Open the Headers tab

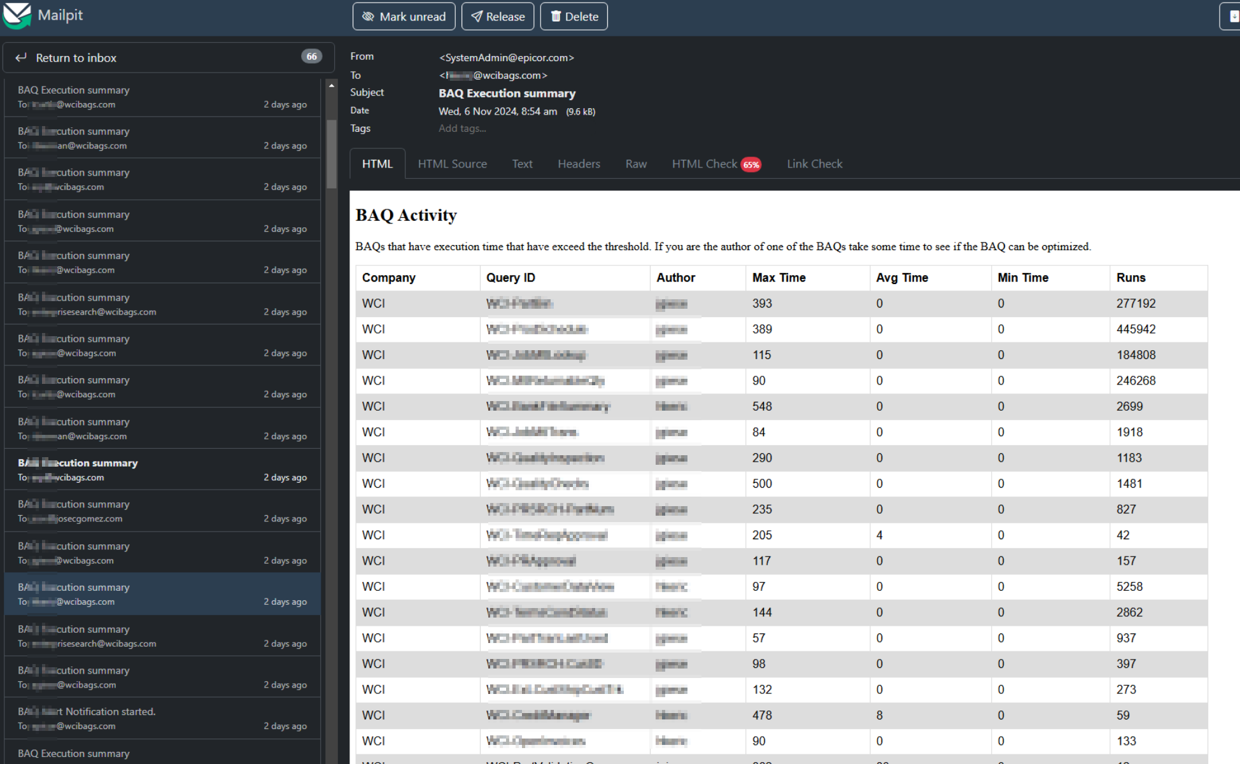tap(579, 164)
